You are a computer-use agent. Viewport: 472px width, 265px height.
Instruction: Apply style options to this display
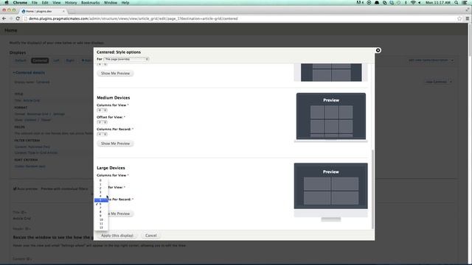pos(117,236)
